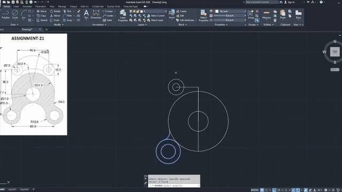This screenshot has height=192, width=342.
Task: Switch to the Annotate ribbon tab
Action: 27,6
